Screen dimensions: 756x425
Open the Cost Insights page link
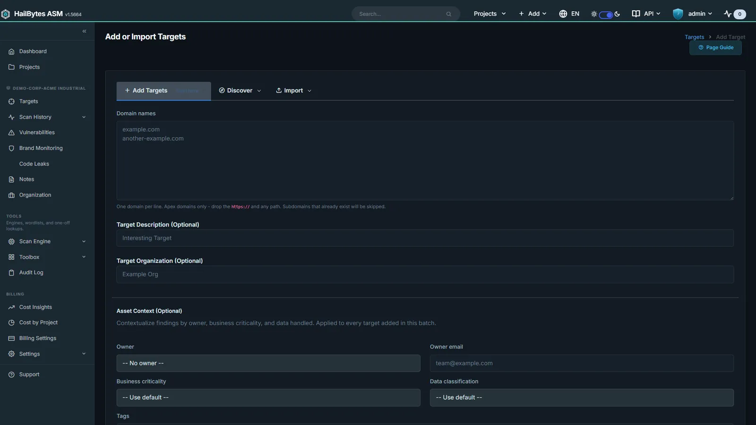coord(35,307)
